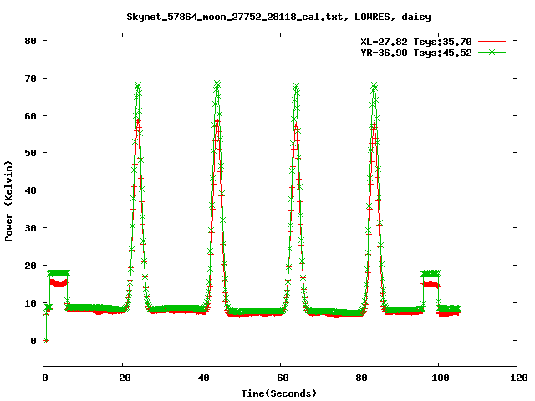Click the y-axis tick label 80
The width and height of the screenshot is (535, 401).
(31, 41)
